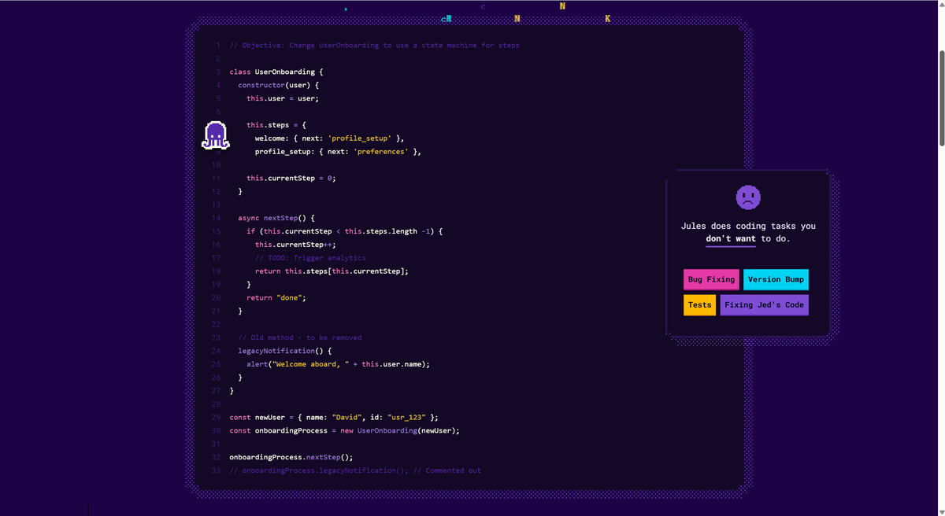Click the 'Jules does coding tasks you' text
The height and width of the screenshot is (516, 945).
tap(748, 226)
